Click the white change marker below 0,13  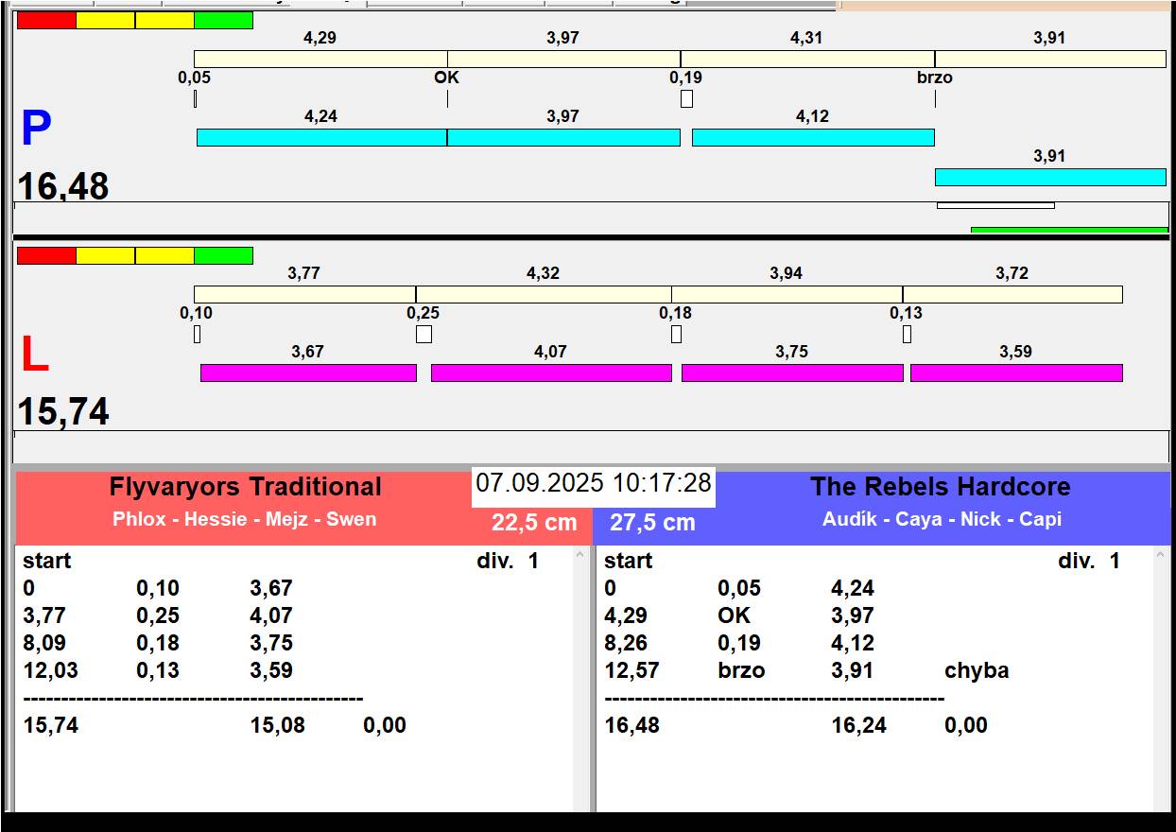pos(907,334)
